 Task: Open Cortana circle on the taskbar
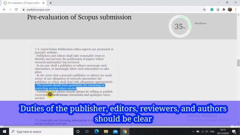pos(78,132)
